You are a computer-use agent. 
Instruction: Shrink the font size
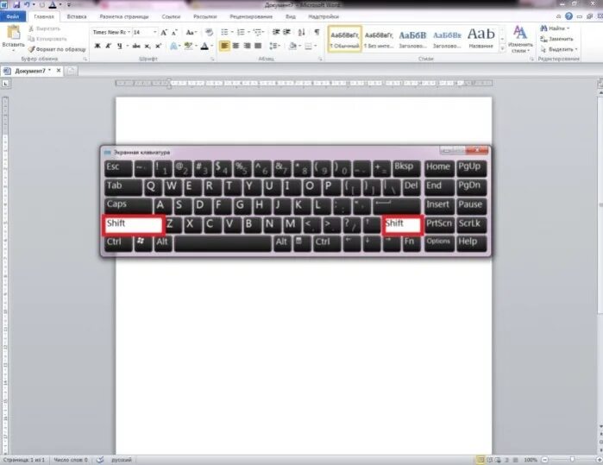point(174,32)
